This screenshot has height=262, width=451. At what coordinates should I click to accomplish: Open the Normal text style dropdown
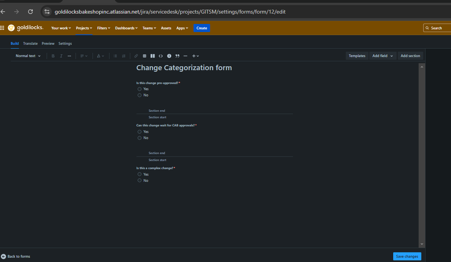pyautogui.click(x=28, y=56)
